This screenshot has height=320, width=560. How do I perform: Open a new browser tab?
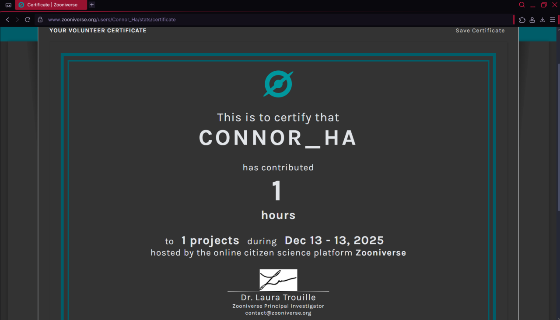click(x=91, y=5)
